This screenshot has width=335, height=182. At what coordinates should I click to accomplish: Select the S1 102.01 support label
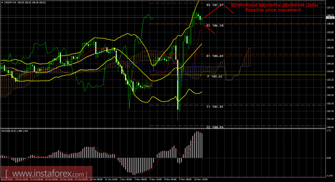pos(215,107)
